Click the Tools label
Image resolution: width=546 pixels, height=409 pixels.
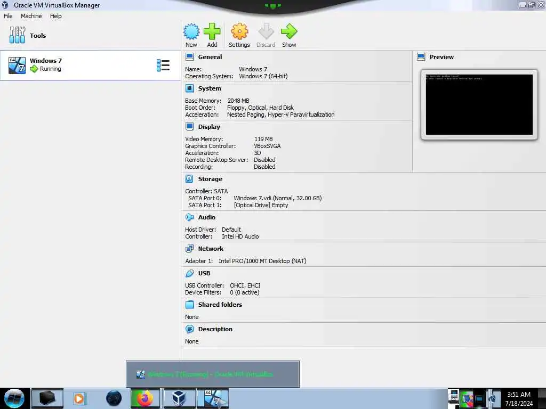click(x=38, y=36)
